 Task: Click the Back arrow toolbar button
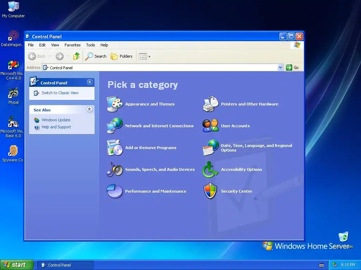[x=37, y=56]
